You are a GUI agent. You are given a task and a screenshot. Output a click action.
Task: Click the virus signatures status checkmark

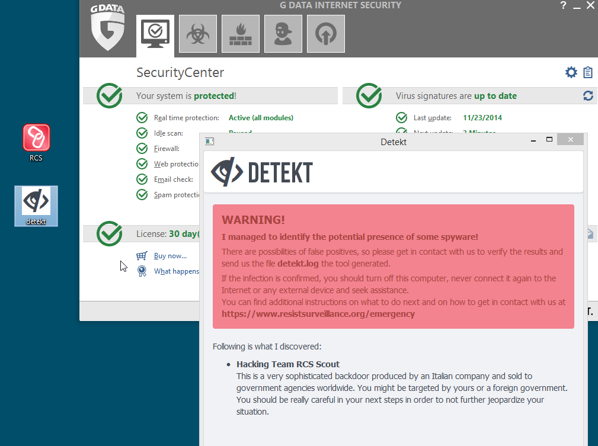pyautogui.click(x=369, y=96)
